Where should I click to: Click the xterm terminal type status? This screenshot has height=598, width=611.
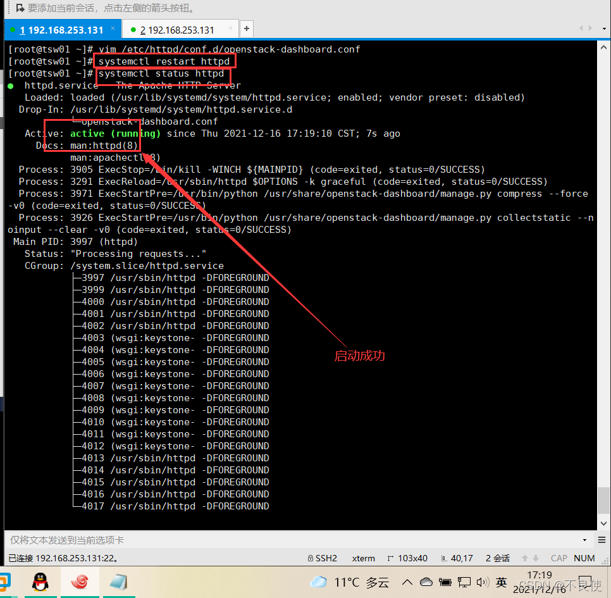(x=363, y=558)
